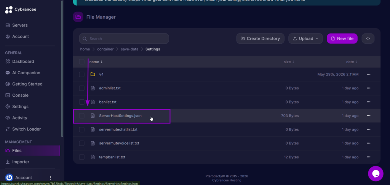The height and width of the screenshot is (185, 390).
Task: Open options menu for adminlist.txt
Action: pyautogui.click(x=368, y=88)
